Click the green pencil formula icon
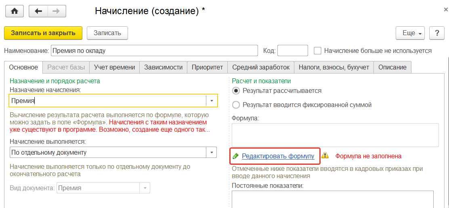The width and height of the screenshot is (449, 208). (x=235, y=156)
